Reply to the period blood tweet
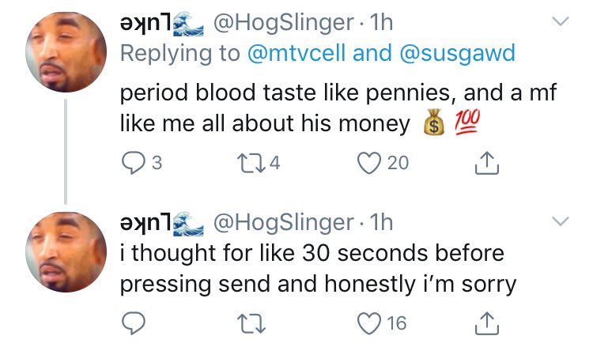This screenshot has width=593, height=351. (x=134, y=163)
